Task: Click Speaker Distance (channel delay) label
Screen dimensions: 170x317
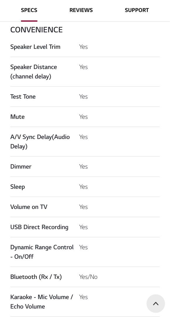Action: coord(34,72)
